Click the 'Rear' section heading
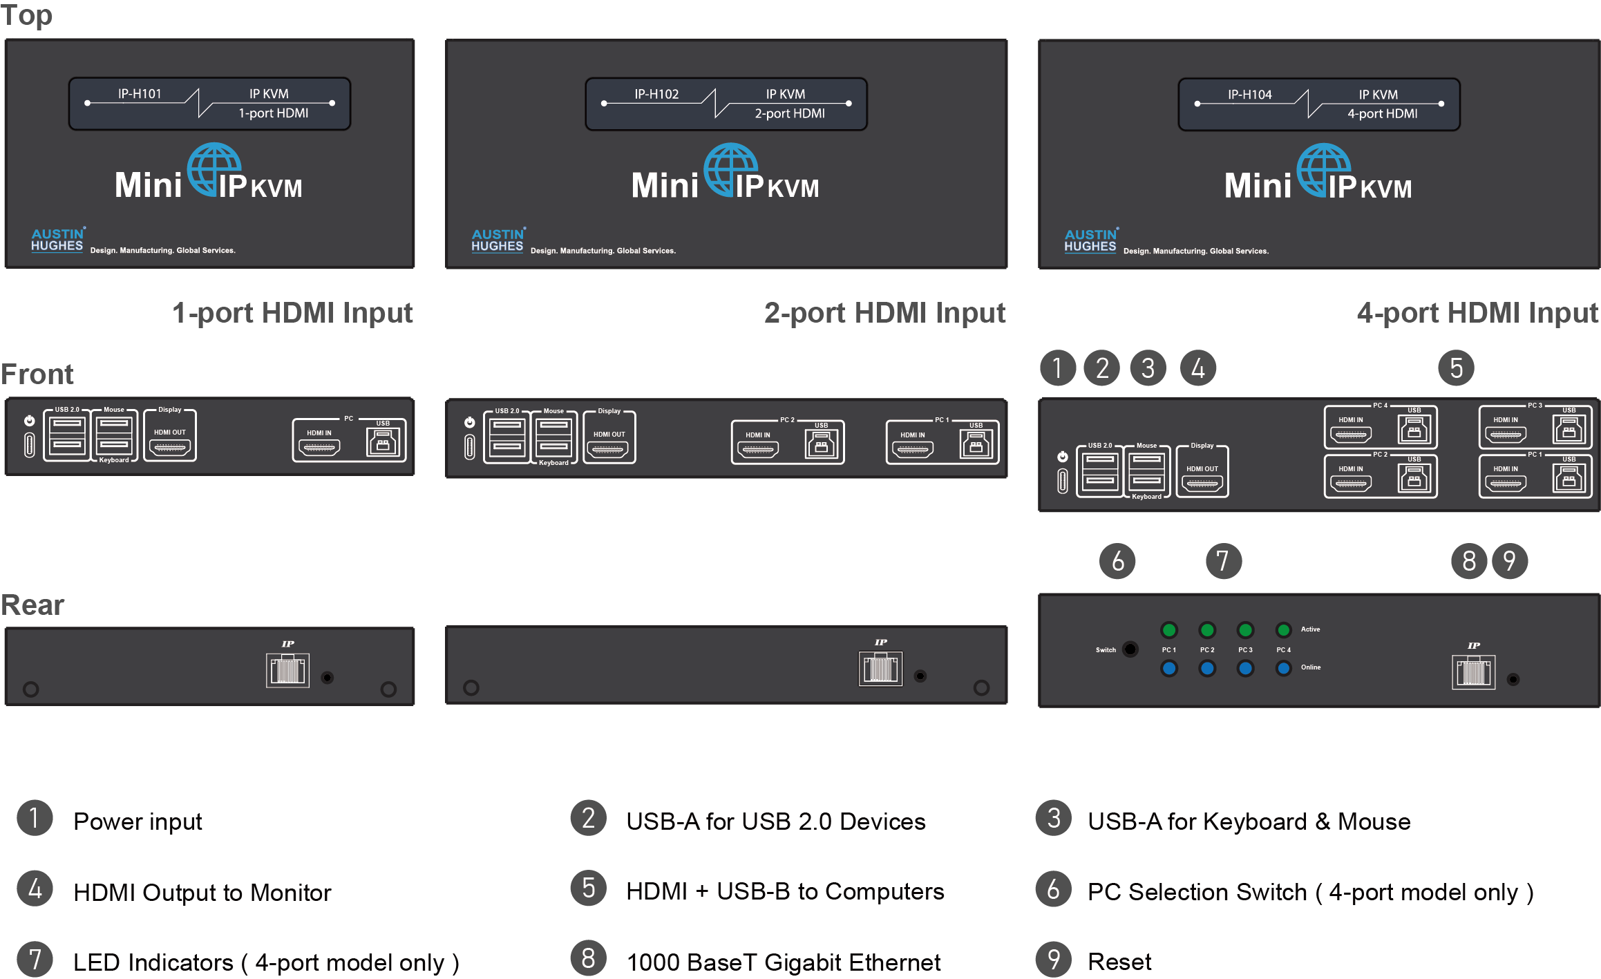The width and height of the screenshot is (1601, 979). 32,605
